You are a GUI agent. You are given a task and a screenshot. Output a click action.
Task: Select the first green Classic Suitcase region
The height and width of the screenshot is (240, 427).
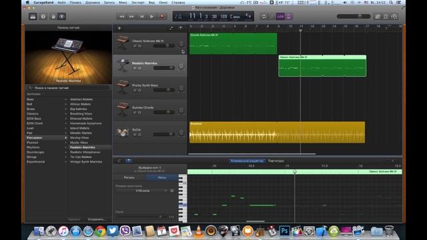tap(234, 43)
